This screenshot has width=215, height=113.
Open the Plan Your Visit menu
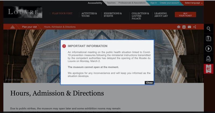click(x=62, y=13)
